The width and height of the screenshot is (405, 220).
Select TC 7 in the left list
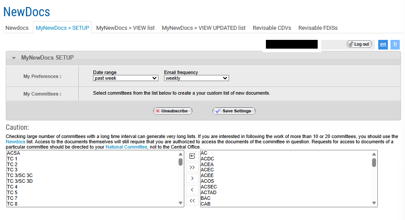(x=93, y=198)
